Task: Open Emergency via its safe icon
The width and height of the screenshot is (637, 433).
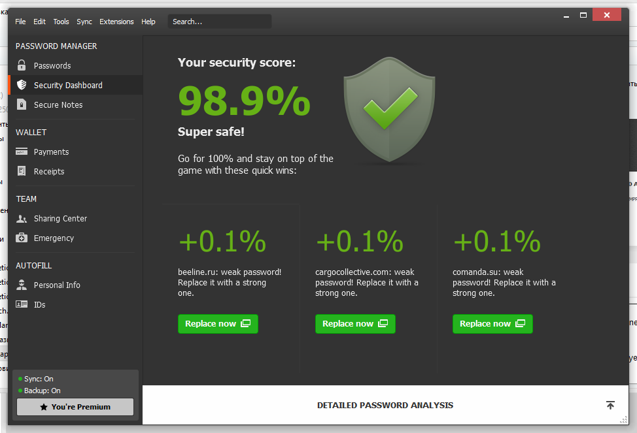Action: [22, 238]
